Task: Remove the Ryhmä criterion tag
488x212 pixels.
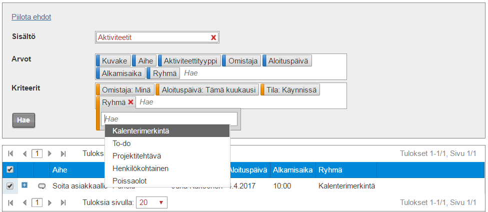Action: pos(130,102)
